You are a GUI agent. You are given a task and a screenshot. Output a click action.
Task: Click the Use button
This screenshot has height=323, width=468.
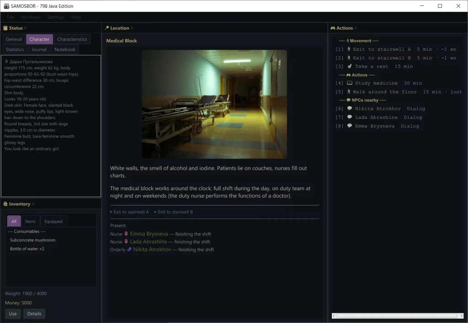[x=13, y=313]
